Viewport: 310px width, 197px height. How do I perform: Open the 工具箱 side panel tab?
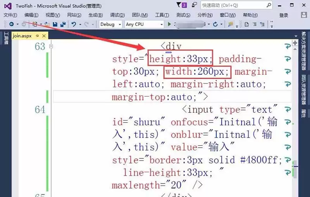click(x=6, y=38)
